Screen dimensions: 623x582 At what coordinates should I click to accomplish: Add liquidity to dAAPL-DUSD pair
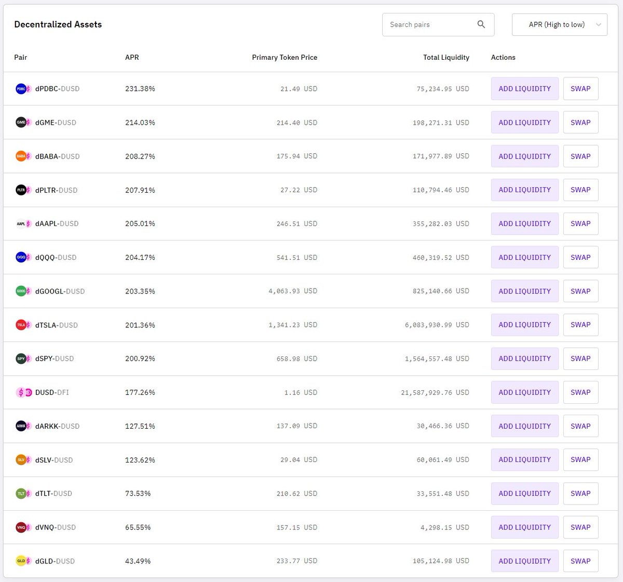[x=525, y=223]
